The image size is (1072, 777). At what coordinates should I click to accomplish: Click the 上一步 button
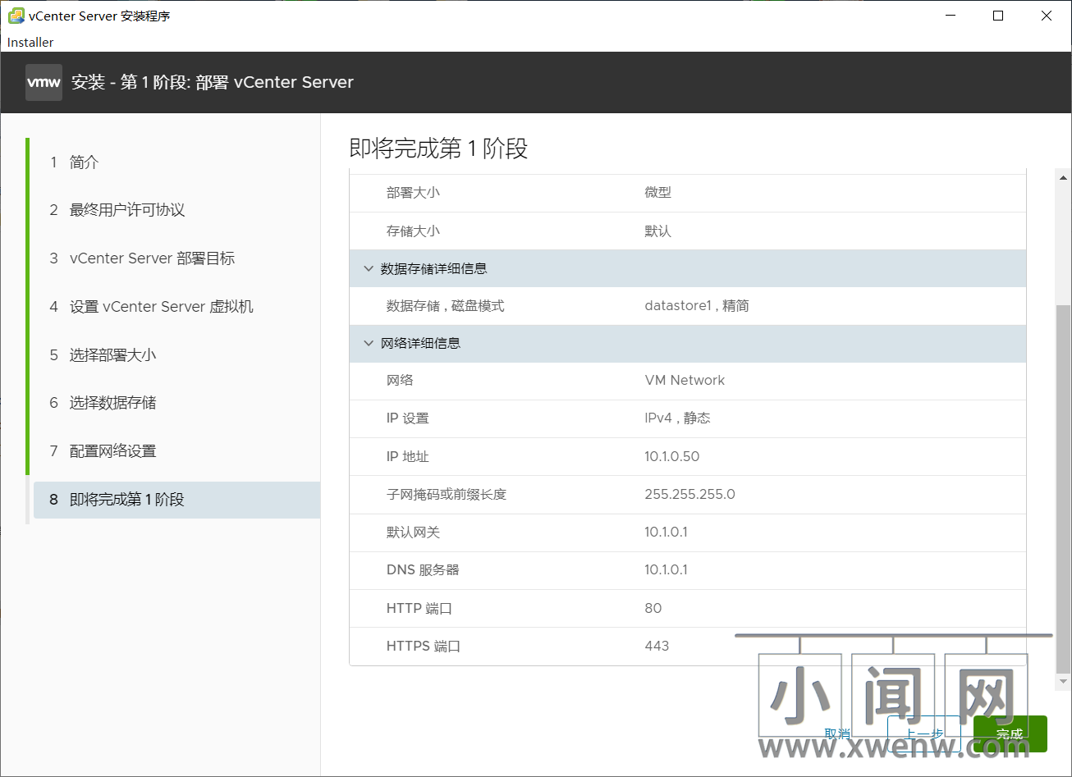[924, 734]
